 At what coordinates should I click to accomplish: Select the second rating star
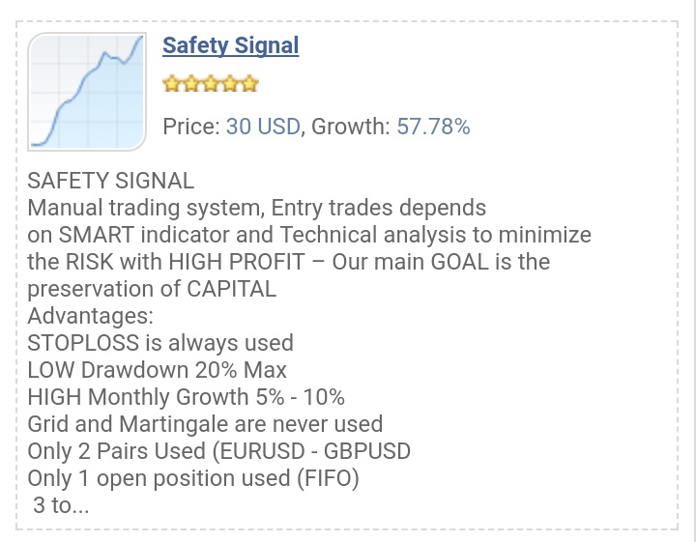[x=190, y=83]
